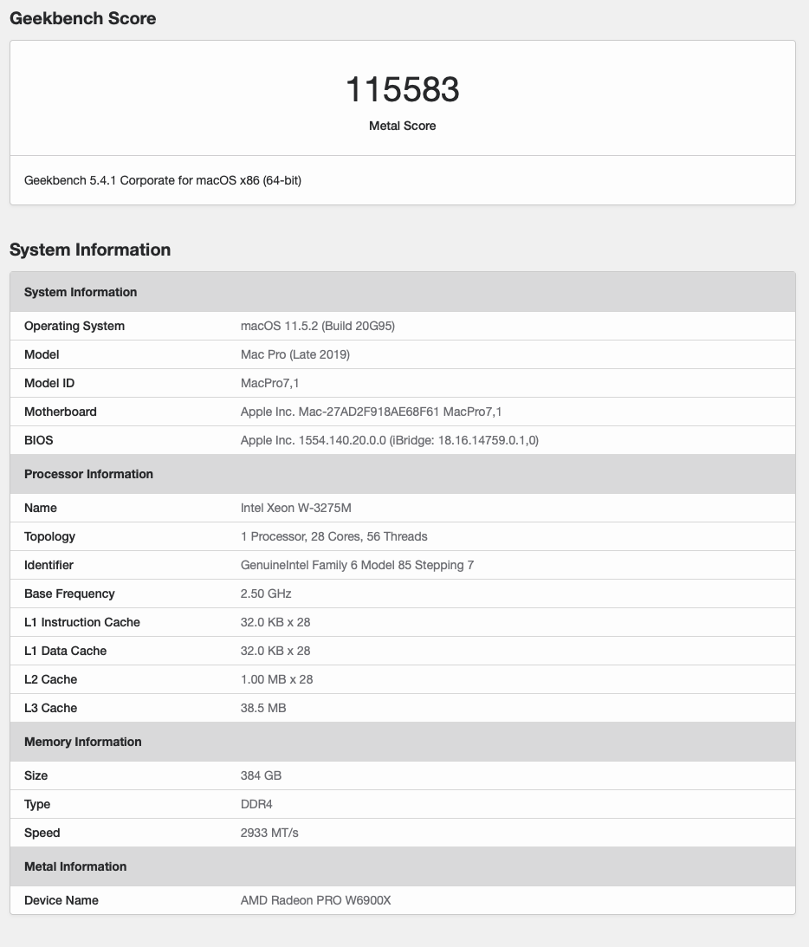The height and width of the screenshot is (947, 809).
Task: Click the Model row label
Action: (42, 354)
